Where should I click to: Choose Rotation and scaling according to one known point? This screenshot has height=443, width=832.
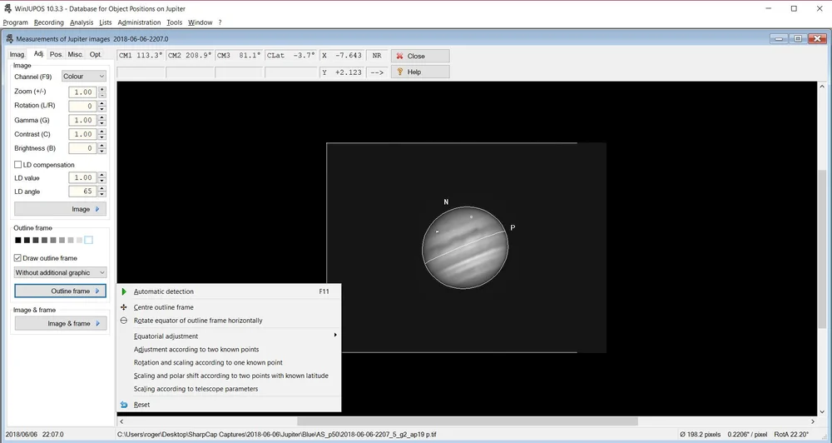click(x=229, y=362)
